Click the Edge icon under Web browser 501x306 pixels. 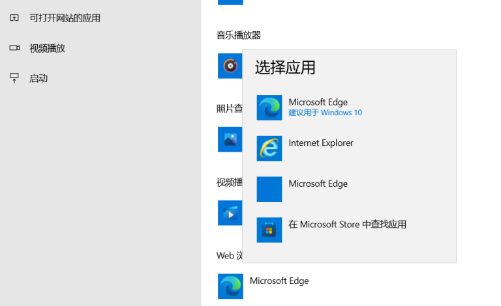click(230, 286)
